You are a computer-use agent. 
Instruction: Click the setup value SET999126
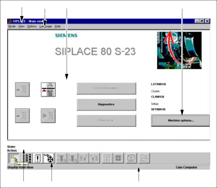(x=158, y=109)
